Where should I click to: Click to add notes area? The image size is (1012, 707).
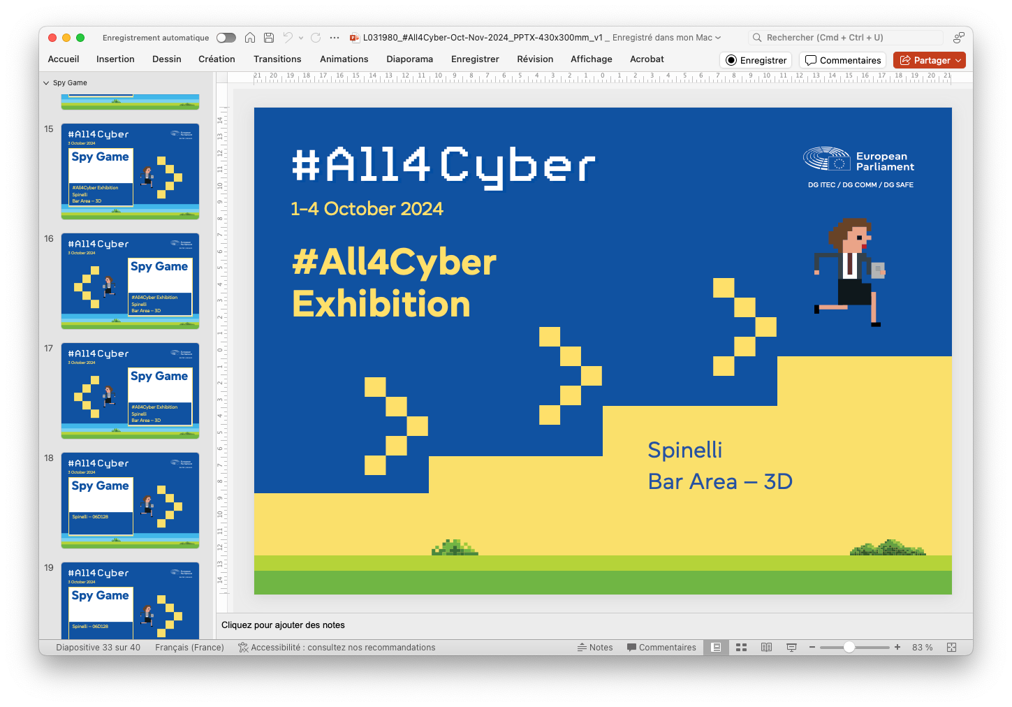(x=594, y=625)
